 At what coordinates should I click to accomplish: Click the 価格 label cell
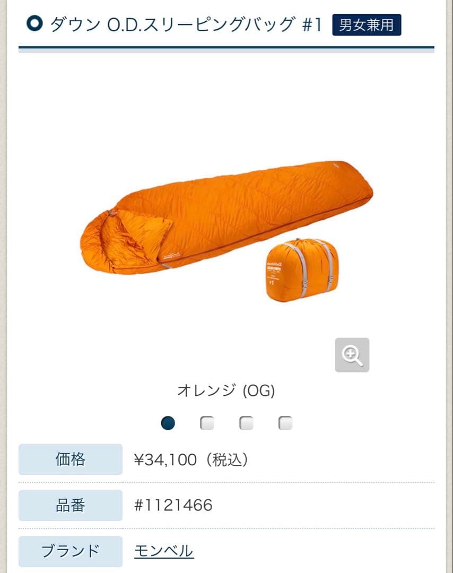click(71, 459)
